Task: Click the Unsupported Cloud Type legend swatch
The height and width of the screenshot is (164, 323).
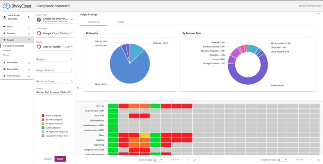Action: point(43,136)
